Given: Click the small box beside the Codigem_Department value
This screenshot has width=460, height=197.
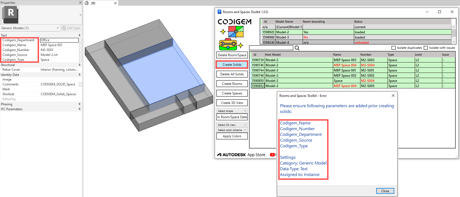Looking at the screenshot, I should pos(80,40).
